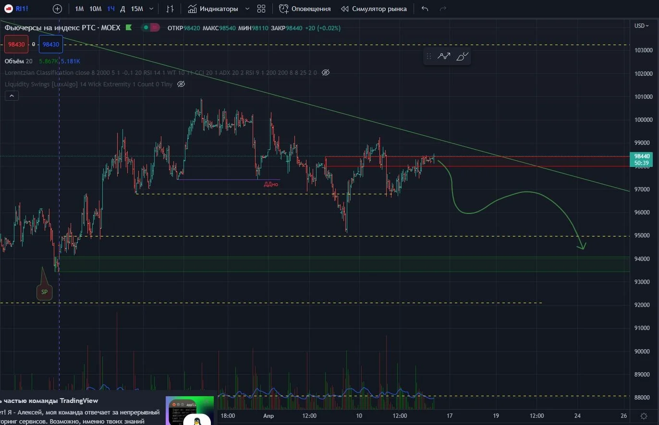
Task: Open the layout templates grid icon
Action: pos(261,9)
